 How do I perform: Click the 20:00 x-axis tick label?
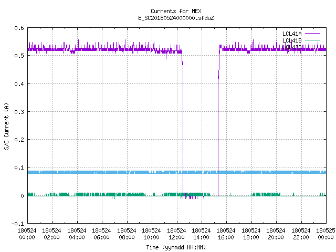point(276,237)
